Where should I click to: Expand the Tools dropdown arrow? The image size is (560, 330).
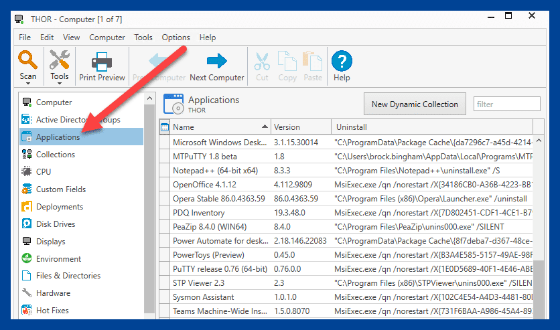(x=60, y=84)
